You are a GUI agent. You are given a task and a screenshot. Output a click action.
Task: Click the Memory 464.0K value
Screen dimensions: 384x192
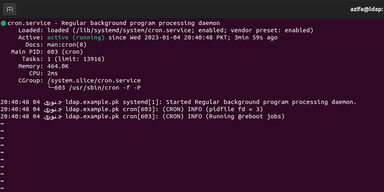58,66
